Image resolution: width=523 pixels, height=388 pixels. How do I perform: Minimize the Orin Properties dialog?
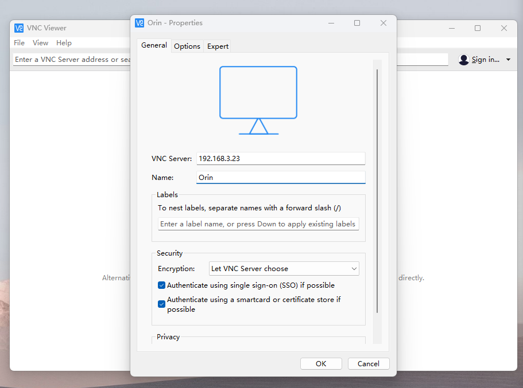(x=331, y=23)
